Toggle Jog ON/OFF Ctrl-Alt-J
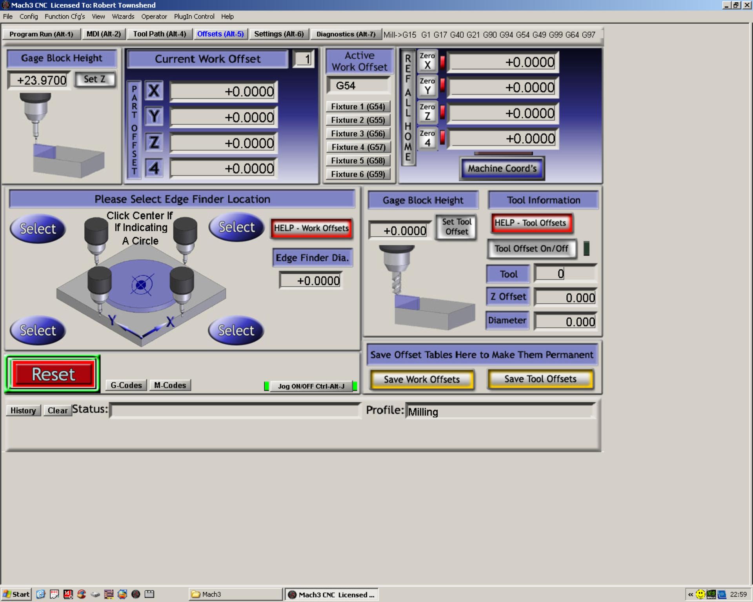 click(311, 386)
